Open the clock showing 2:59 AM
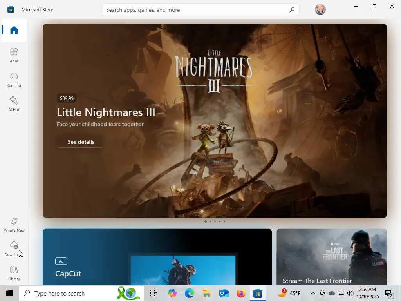 (x=368, y=293)
